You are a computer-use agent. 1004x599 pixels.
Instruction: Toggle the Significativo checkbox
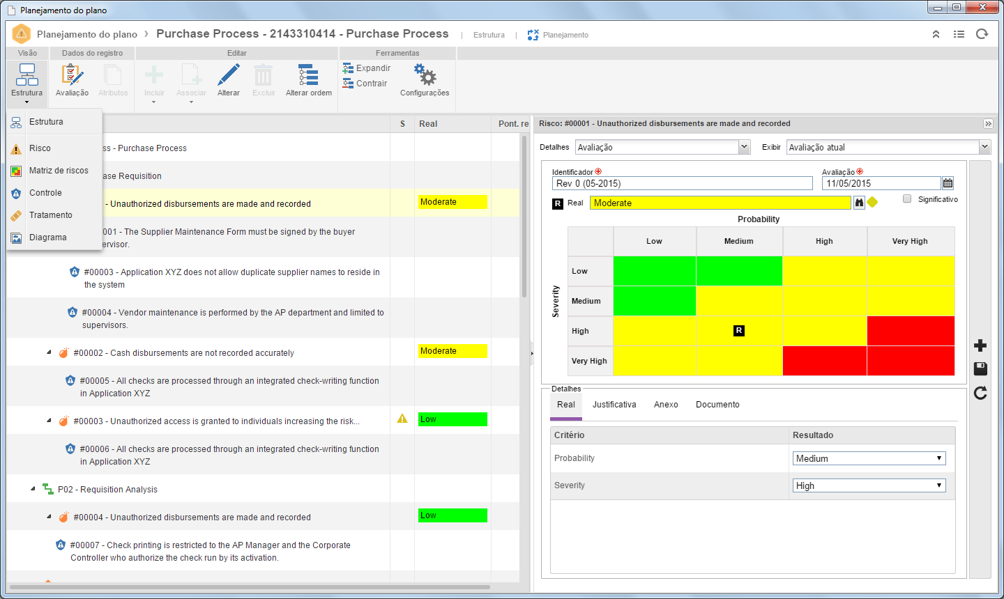(x=907, y=199)
